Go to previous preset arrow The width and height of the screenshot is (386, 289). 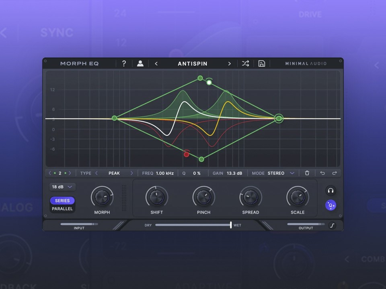[156, 64]
